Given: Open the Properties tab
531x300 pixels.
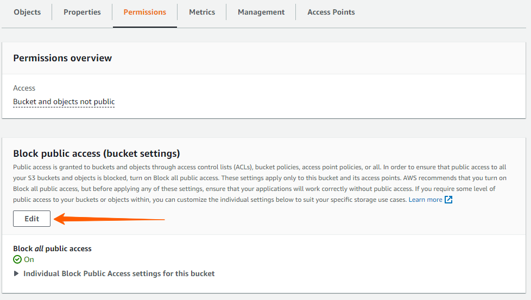Looking at the screenshot, I should coord(82,12).
